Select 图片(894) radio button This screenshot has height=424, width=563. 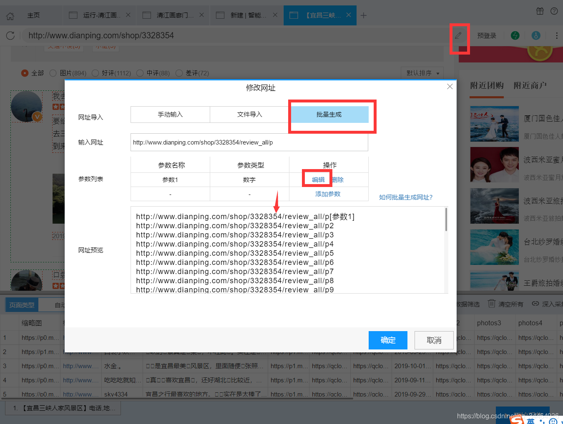tap(53, 73)
